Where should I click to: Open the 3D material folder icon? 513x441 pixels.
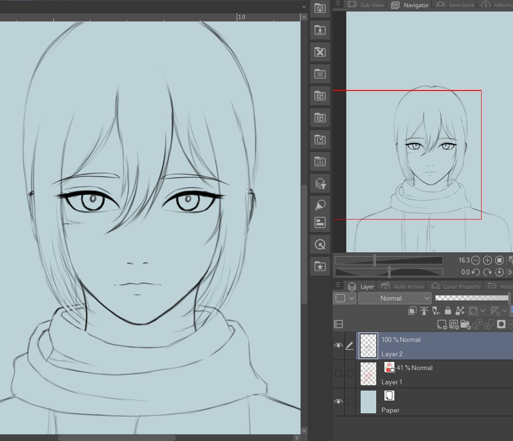(x=320, y=9)
